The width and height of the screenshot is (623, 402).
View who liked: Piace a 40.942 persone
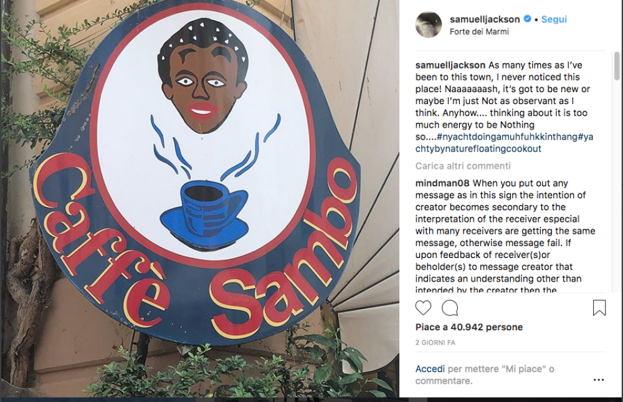[469, 327]
